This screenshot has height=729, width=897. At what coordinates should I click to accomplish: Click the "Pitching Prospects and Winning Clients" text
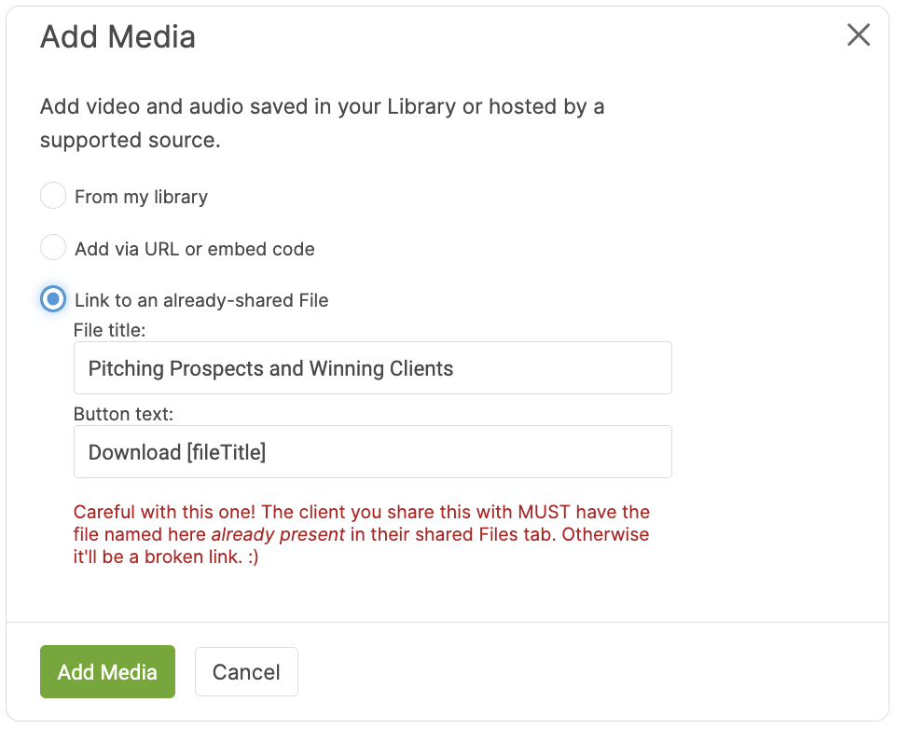[x=270, y=368]
